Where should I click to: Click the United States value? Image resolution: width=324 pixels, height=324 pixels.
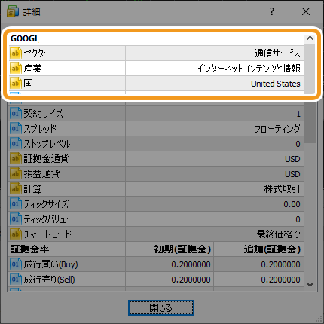point(276,84)
